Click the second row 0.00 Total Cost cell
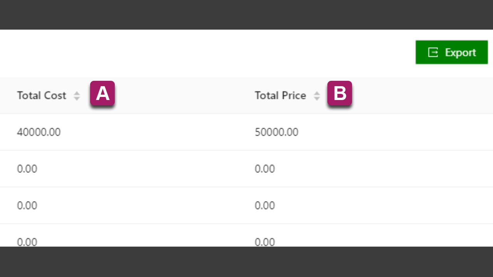 point(119,169)
